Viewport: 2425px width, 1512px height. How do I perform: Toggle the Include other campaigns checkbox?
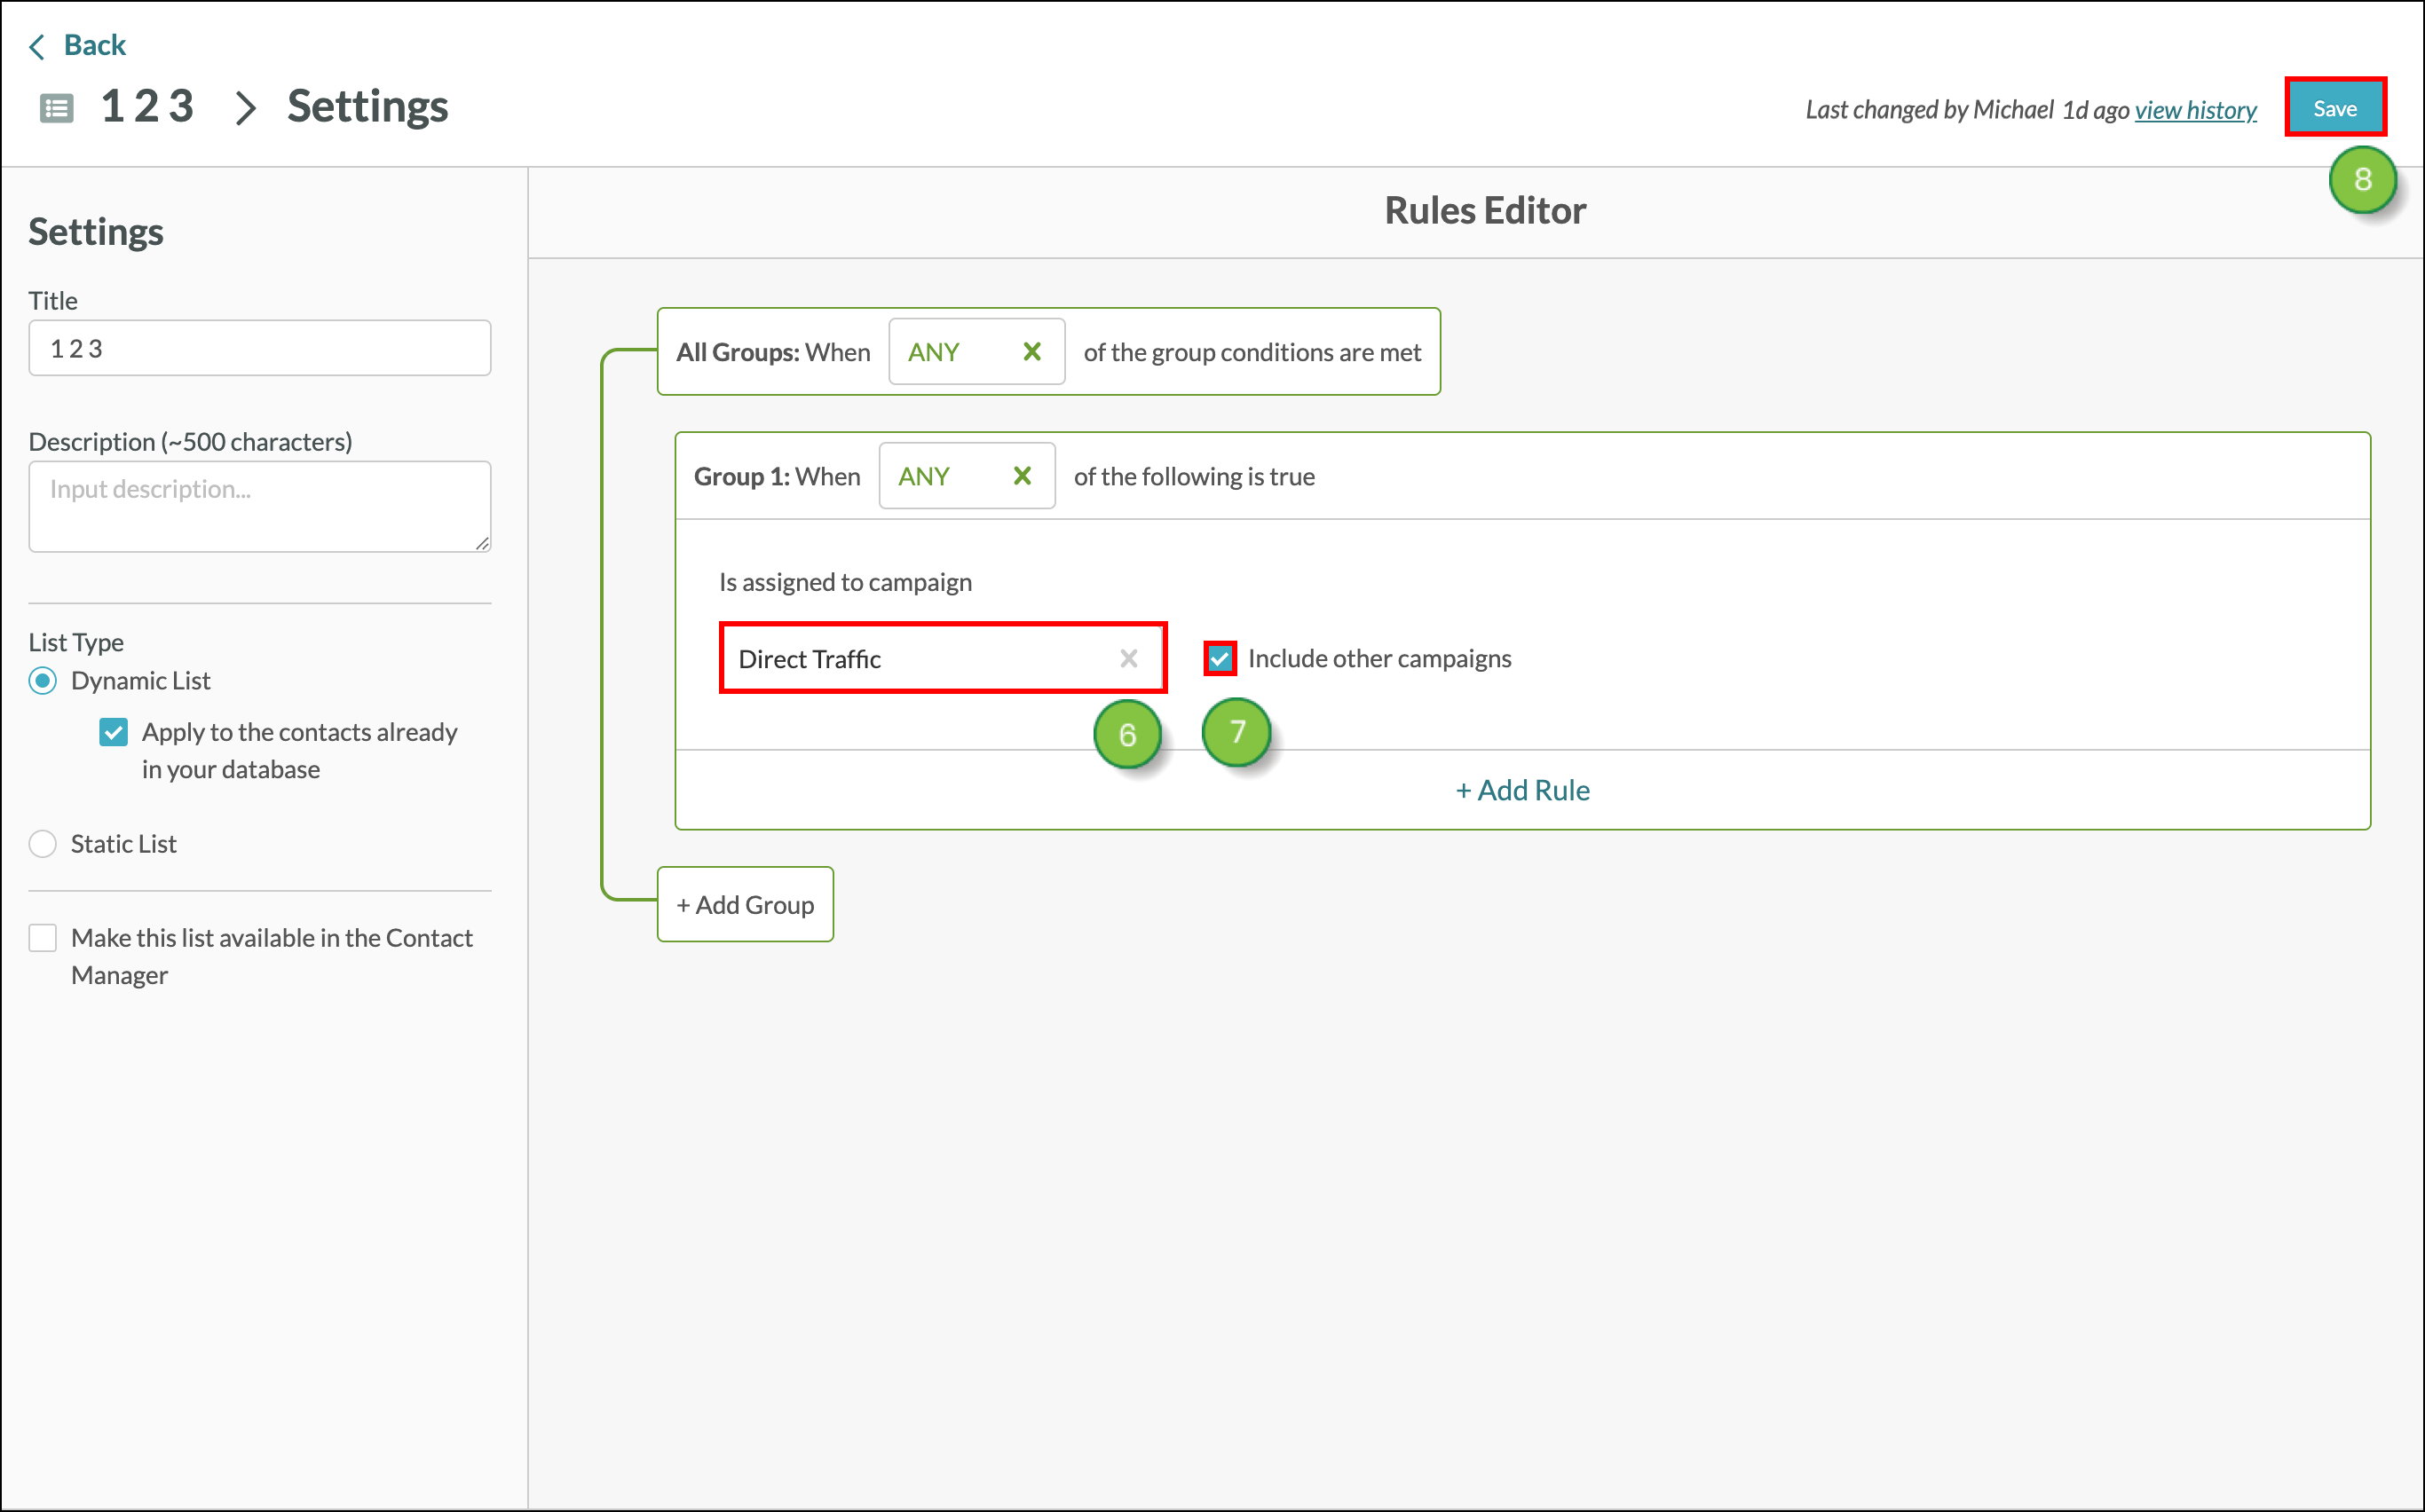(1220, 658)
